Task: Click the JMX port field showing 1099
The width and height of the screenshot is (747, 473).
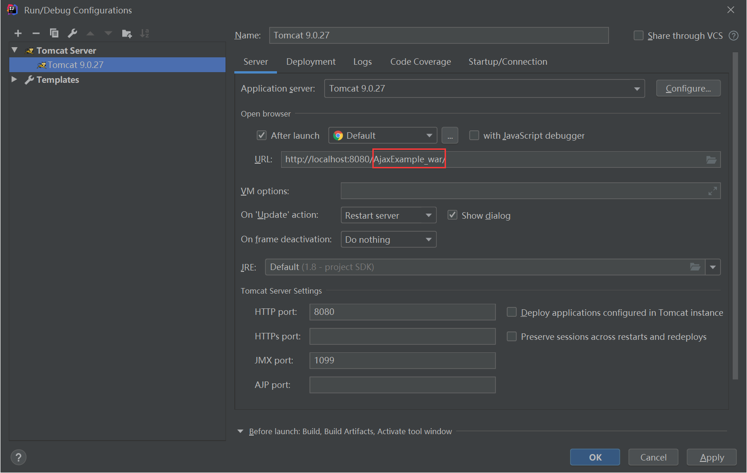Action: [x=402, y=361]
